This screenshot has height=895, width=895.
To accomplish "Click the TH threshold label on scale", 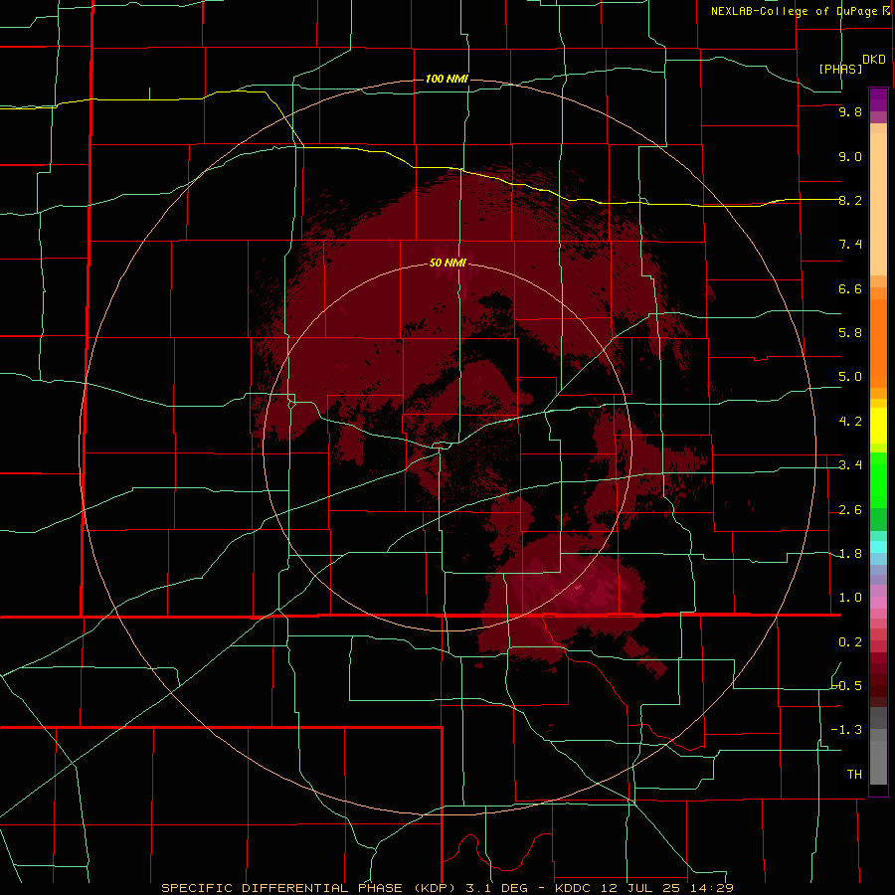I will [x=854, y=775].
